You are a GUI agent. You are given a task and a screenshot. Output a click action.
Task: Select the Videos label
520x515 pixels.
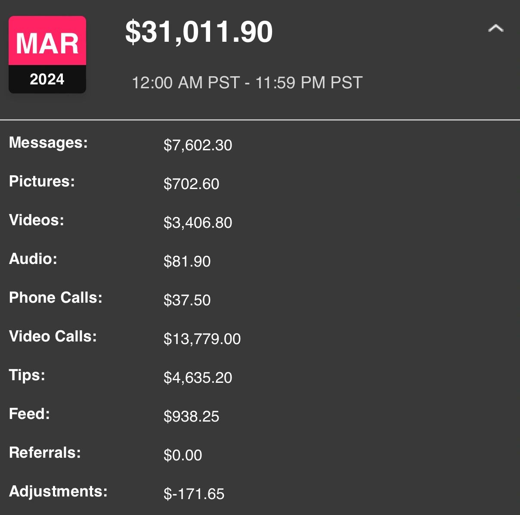point(37,220)
